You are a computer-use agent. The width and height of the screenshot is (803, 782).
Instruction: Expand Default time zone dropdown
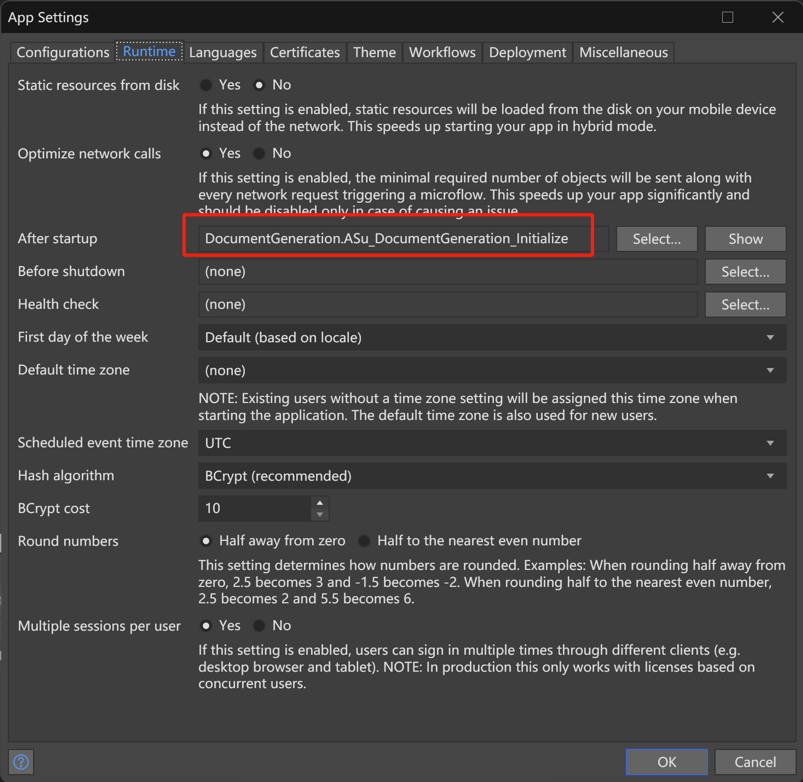pyautogui.click(x=774, y=371)
